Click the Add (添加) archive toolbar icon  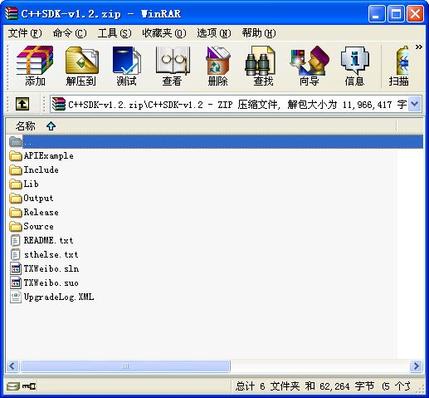pos(35,66)
